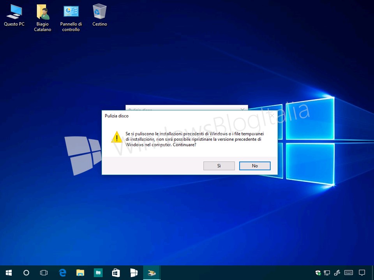Open Windows Defender shield tray icon
This screenshot has height=280, width=374.
pos(318,273)
